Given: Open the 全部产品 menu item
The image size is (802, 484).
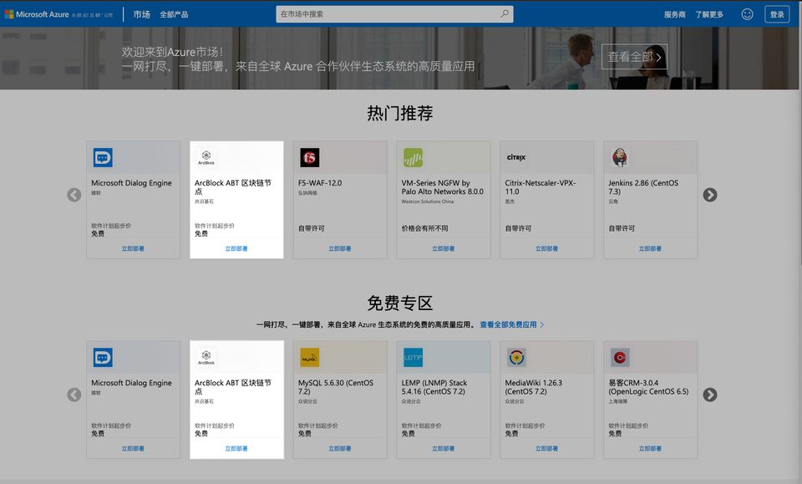Looking at the screenshot, I should (x=174, y=14).
